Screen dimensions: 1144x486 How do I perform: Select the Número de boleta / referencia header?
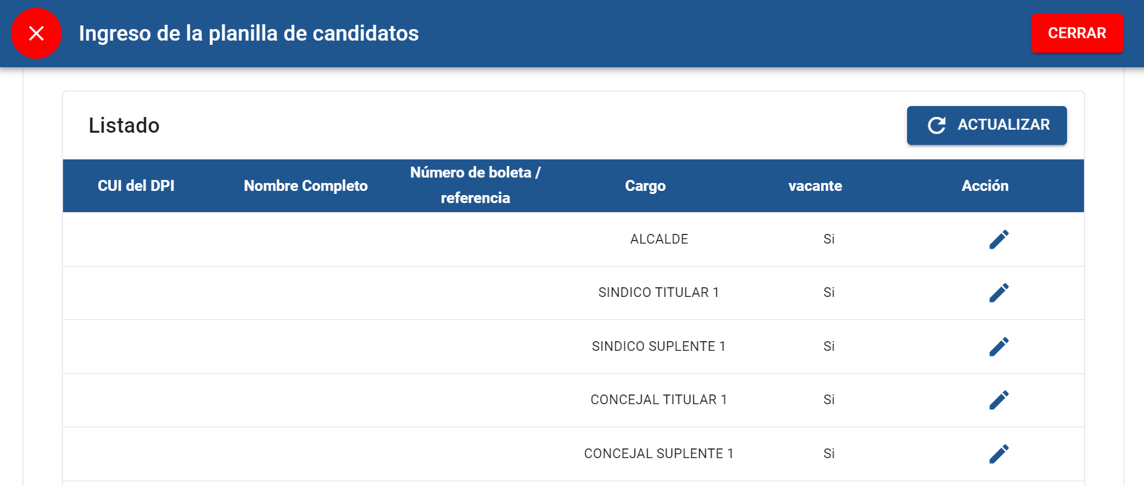click(475, 185)
